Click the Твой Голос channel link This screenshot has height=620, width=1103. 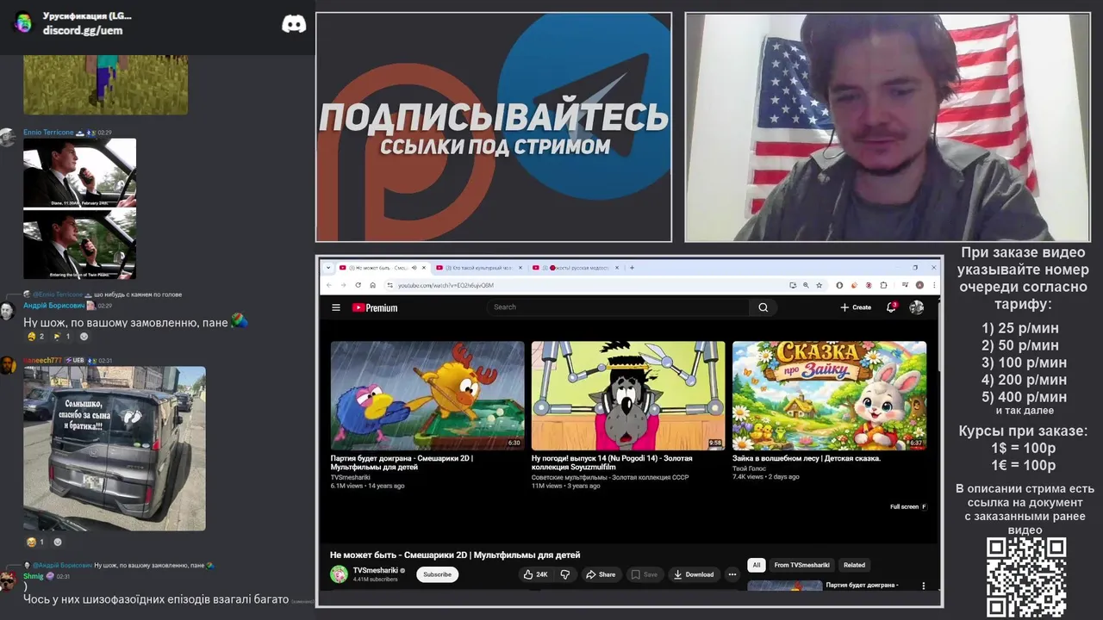(x=749, y=468)
